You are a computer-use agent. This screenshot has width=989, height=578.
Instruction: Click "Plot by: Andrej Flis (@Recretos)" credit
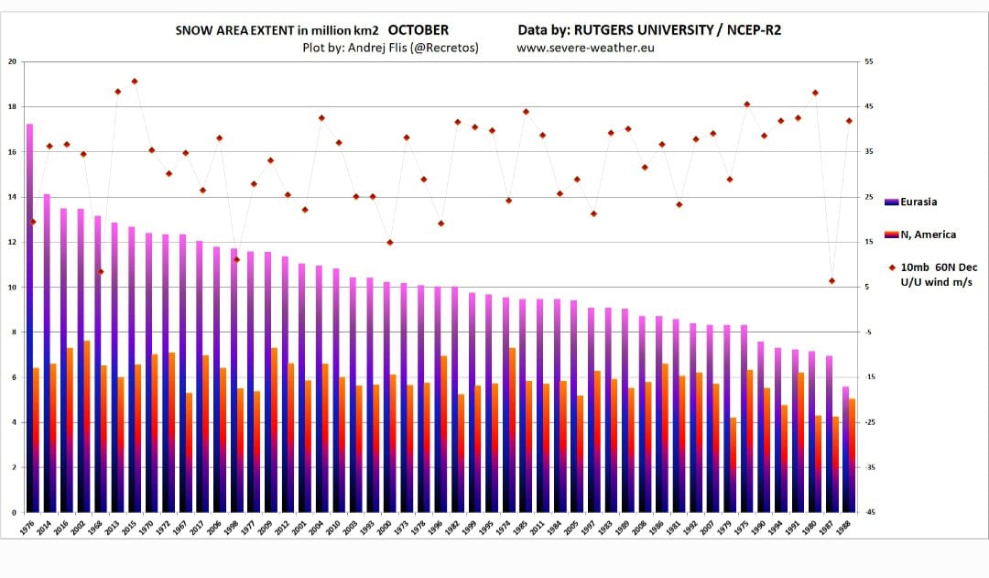pos(390,48)
